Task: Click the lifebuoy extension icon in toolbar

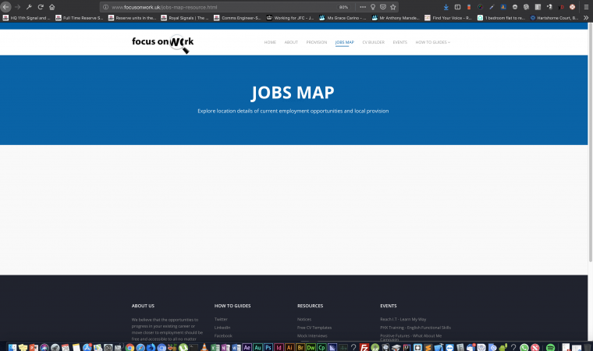Action: pos(572,7)
